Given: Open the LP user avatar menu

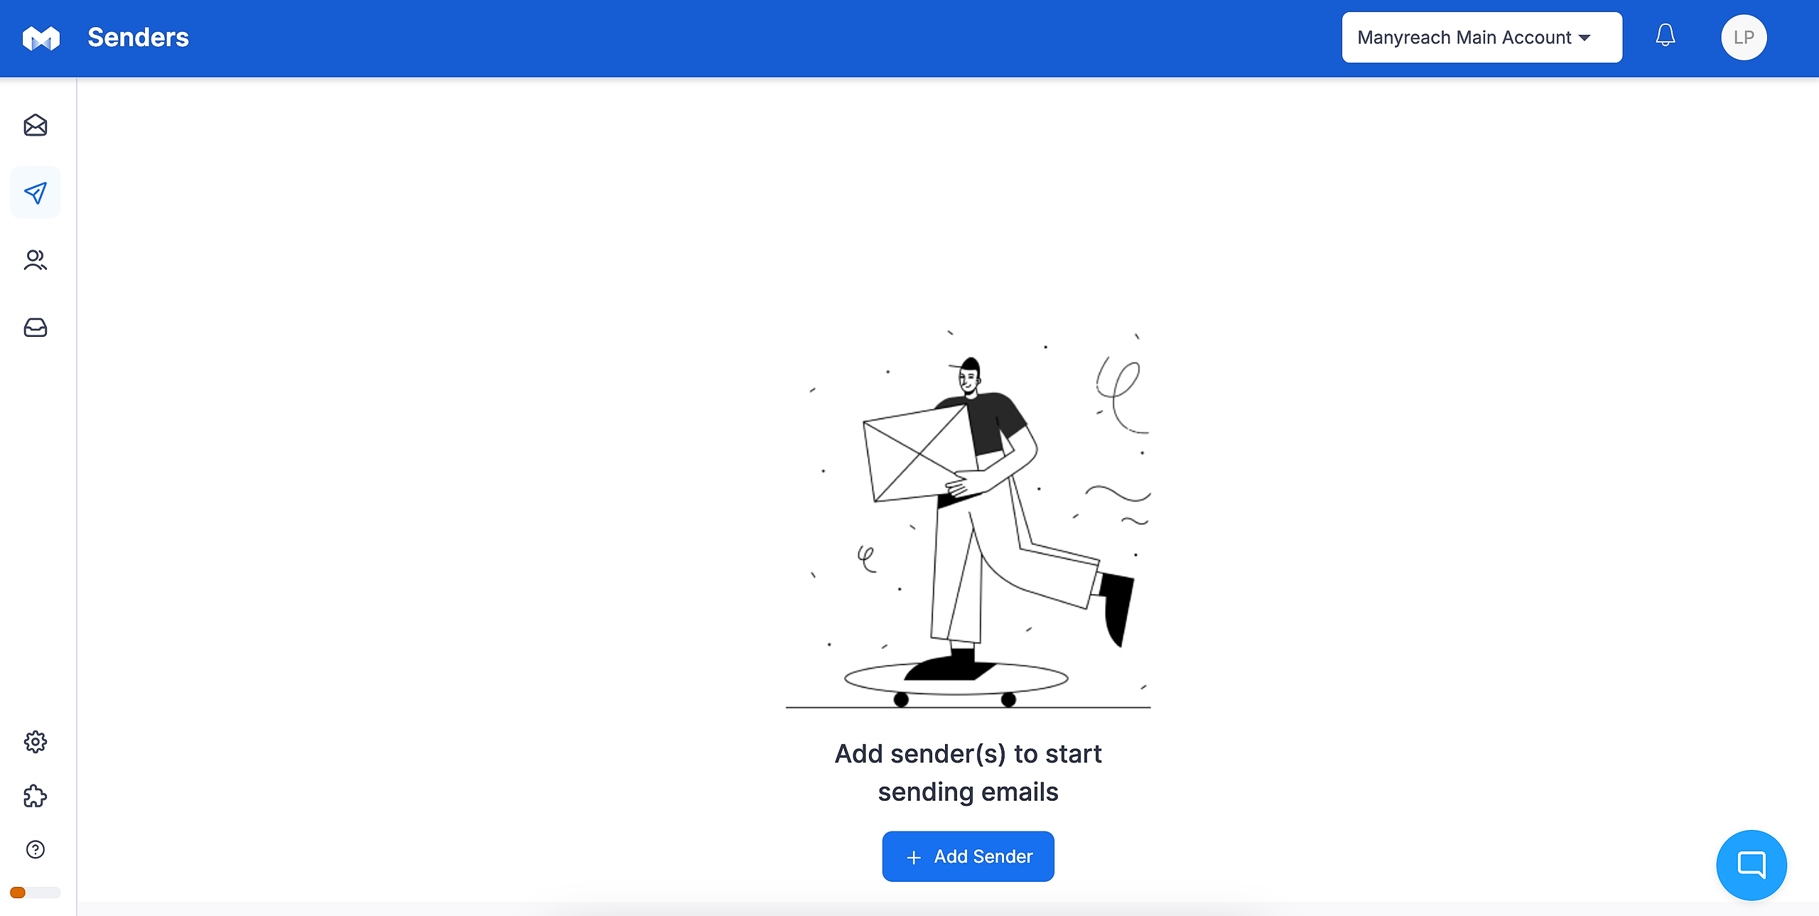Looking at the screenshot, I should point(1744,37).
